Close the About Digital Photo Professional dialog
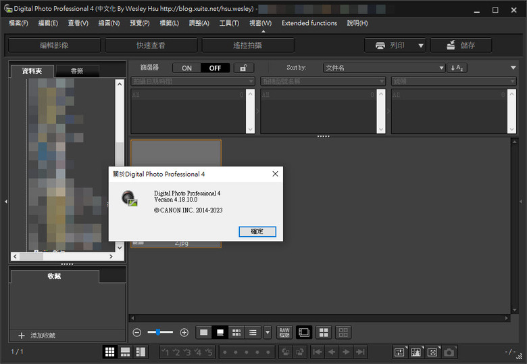 (x=275, y=174)
